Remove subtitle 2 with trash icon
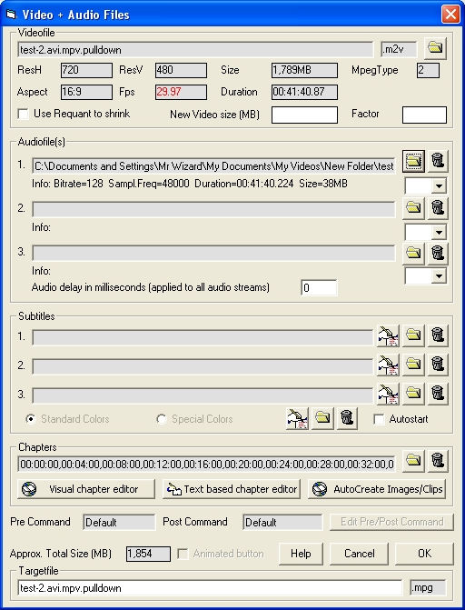The height and width of the screenshot is (610, 465). pyautogui.click(x=438, y=365)
